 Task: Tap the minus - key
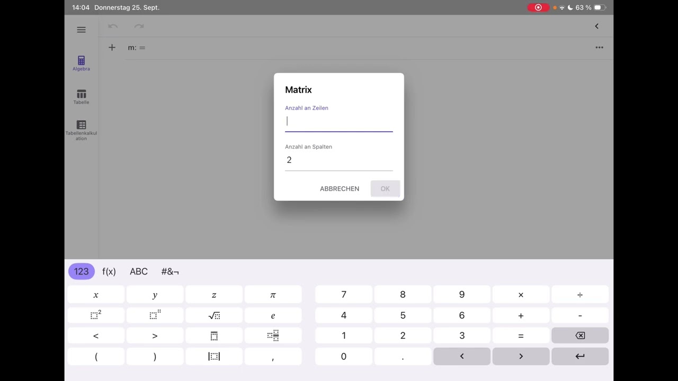[x=580, y=315]
